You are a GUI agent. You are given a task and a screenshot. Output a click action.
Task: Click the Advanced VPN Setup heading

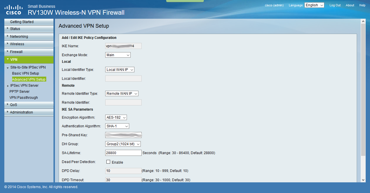point(84,26)
